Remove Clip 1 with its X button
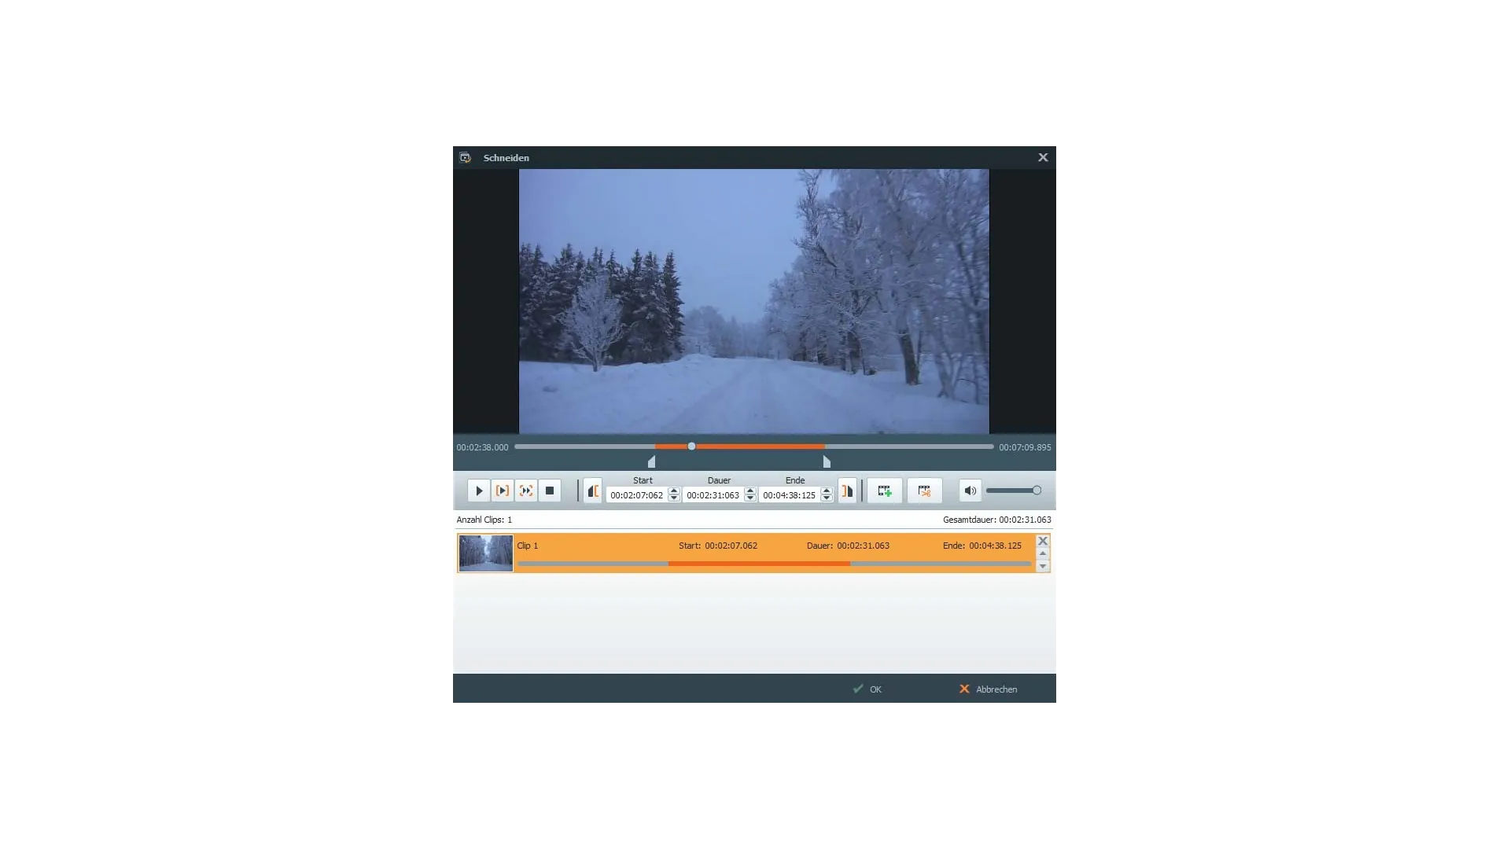Viewport: 1510px width, 849px height. (1043, 541)
